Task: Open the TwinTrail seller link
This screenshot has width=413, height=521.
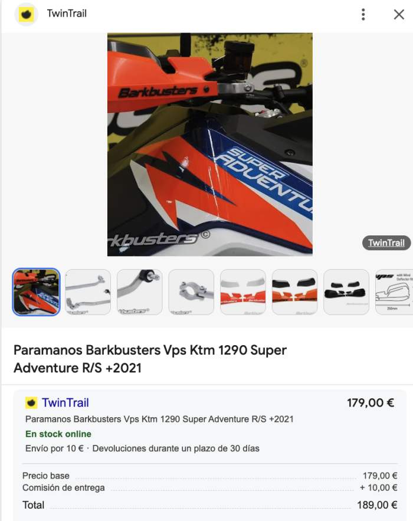Action: [65, 403]
